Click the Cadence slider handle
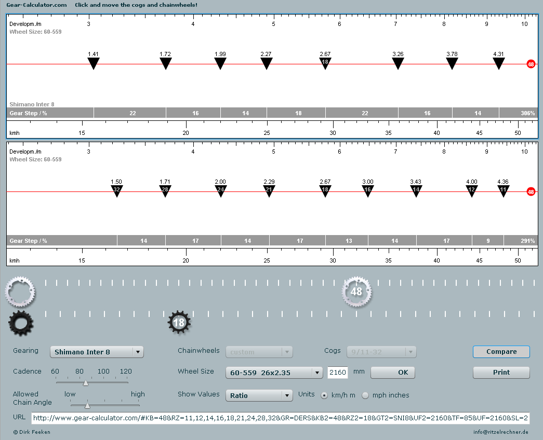The image size is (543, 440). [85, 383]
